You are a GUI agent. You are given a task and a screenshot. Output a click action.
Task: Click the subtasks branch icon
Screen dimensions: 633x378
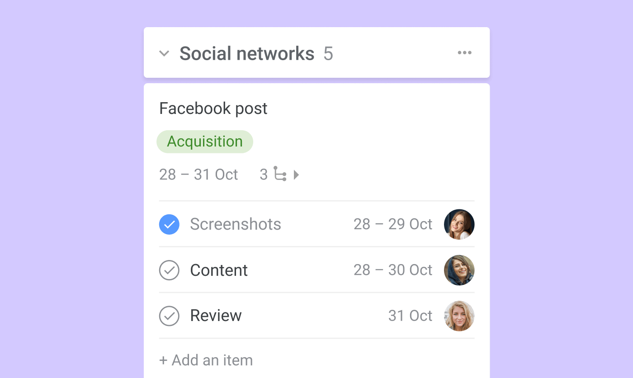pyautogui.click(x=279, y=175)
